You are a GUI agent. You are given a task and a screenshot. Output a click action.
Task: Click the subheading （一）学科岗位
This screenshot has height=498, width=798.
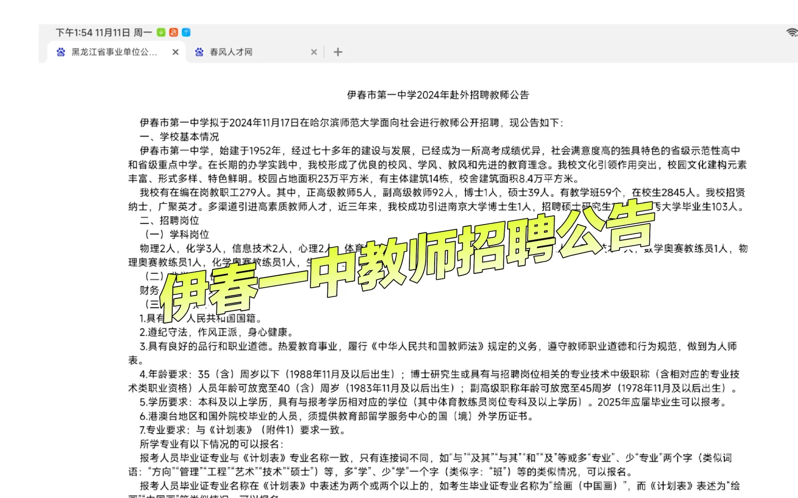click(175, 234)
